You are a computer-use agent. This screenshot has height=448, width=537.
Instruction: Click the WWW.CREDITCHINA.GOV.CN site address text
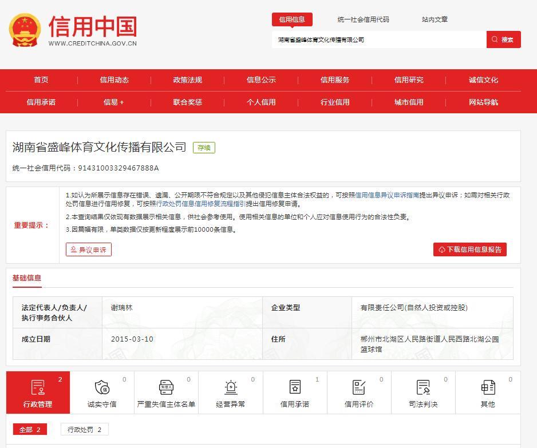click(x=93, y=43)
